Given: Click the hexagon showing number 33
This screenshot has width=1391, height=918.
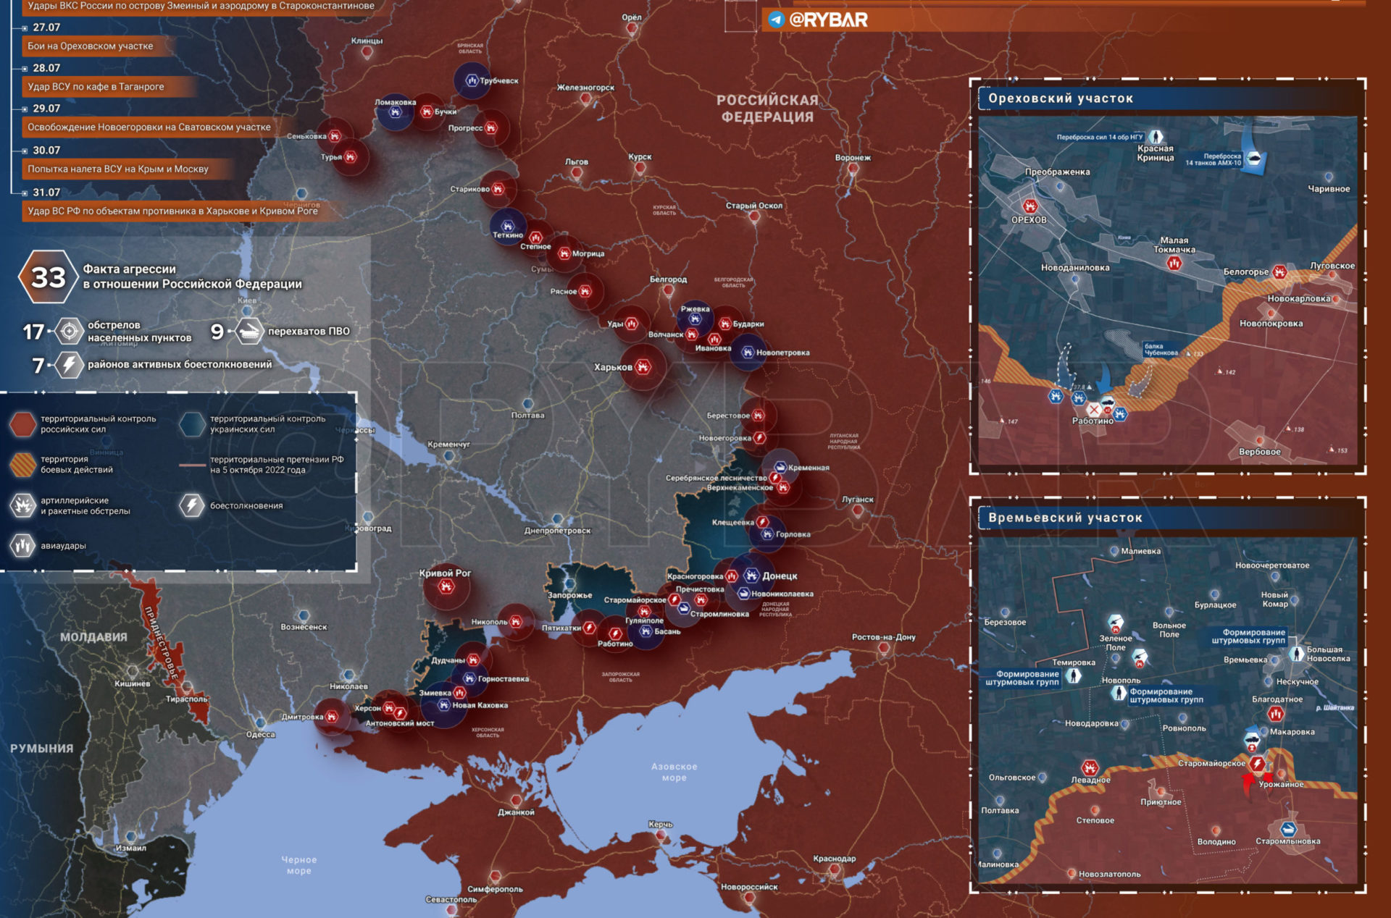Looking at the screenshot, I should coord(48,277).
